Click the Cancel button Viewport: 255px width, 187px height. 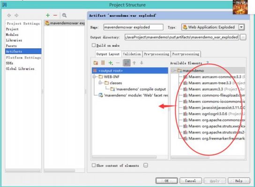pyautogui.click(x=191, y=180)
